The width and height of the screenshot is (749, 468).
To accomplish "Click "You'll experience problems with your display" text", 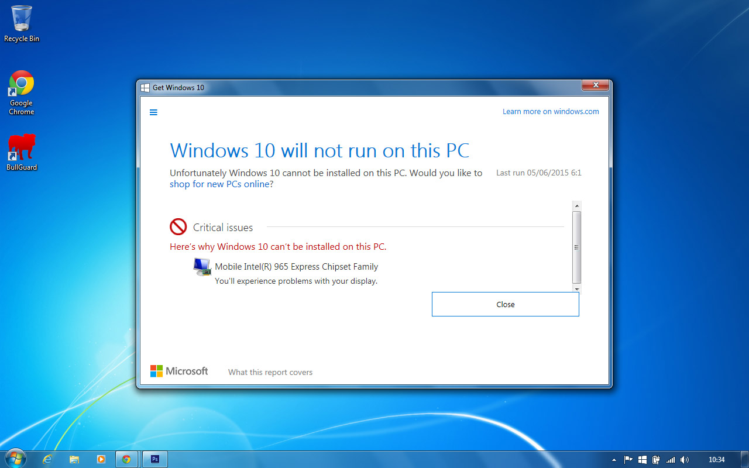I will coord(296,281).
